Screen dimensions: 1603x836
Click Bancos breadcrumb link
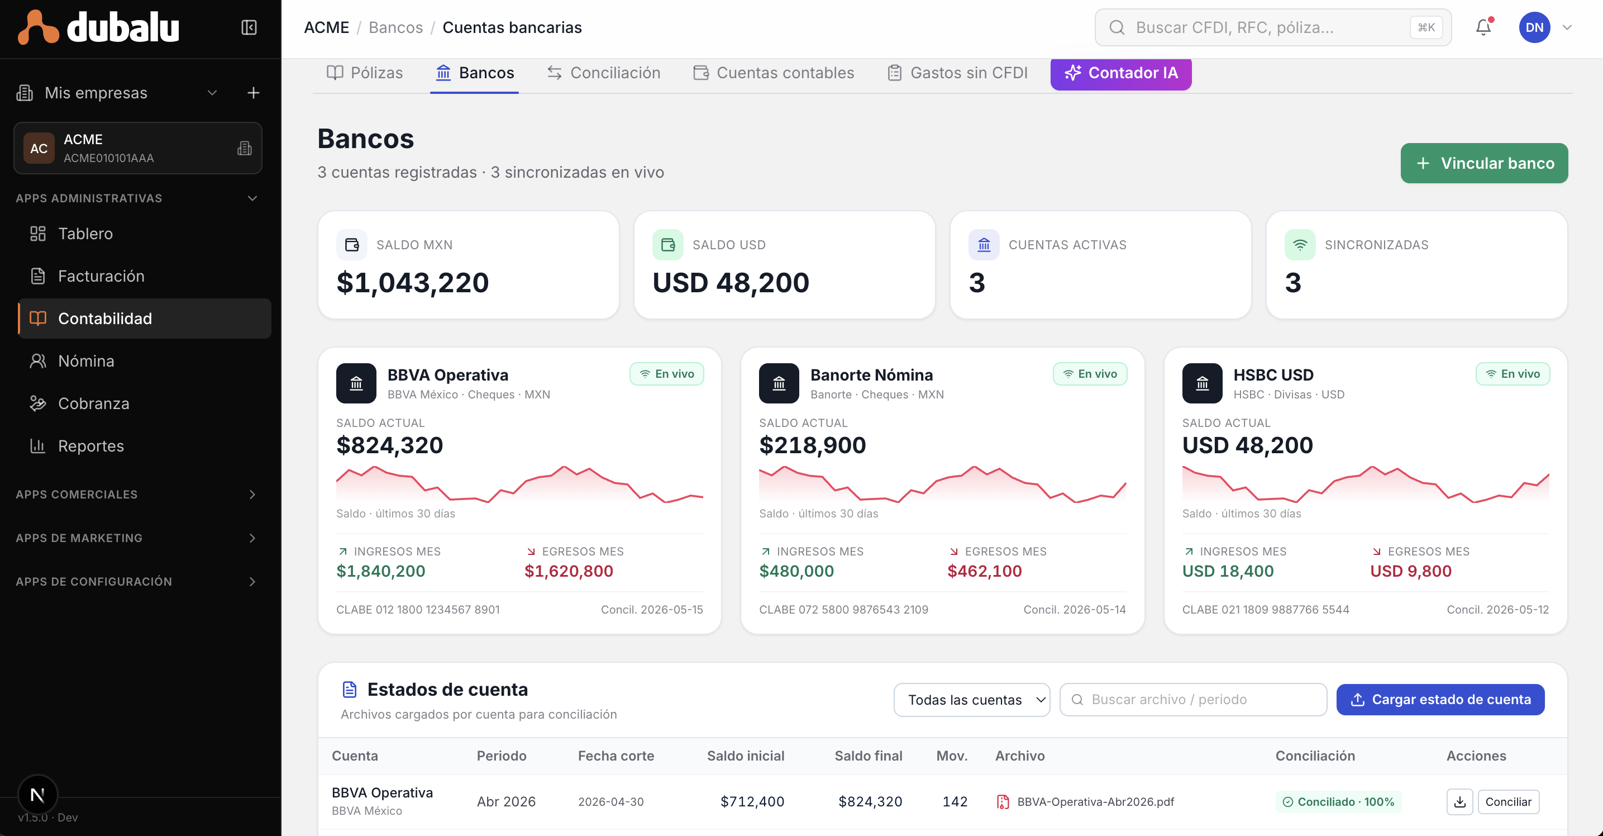396,27
